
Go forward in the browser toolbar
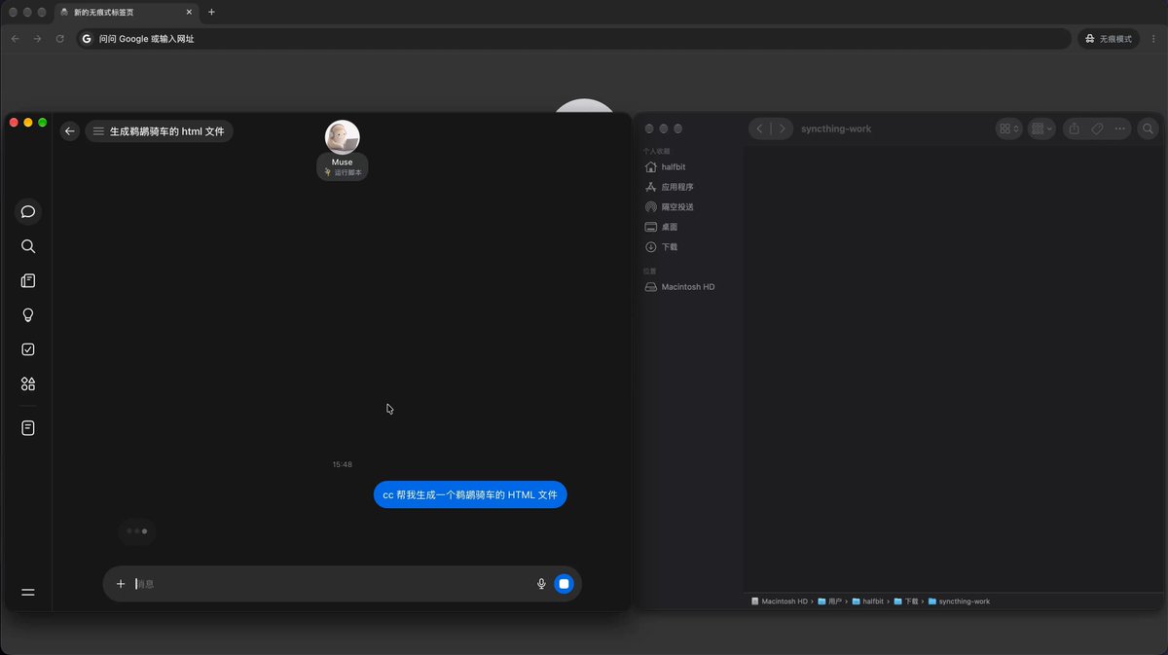click(37, 39)
